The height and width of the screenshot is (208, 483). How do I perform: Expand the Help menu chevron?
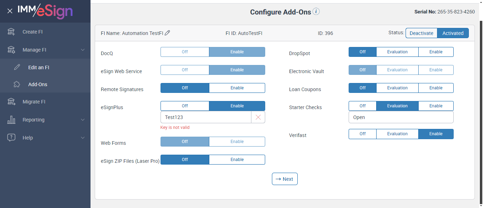click(x=83, y=138)
